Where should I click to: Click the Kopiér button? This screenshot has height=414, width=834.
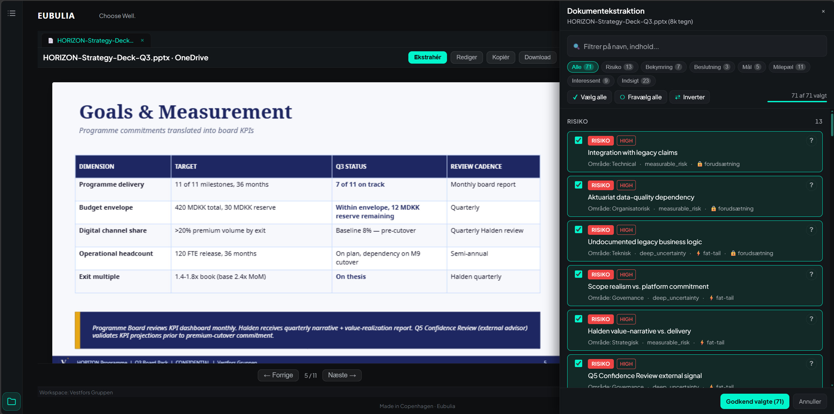click(501, 57)
